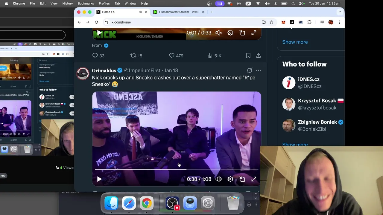
Task: Open Trash in the Dock
Action: [233, 203]
